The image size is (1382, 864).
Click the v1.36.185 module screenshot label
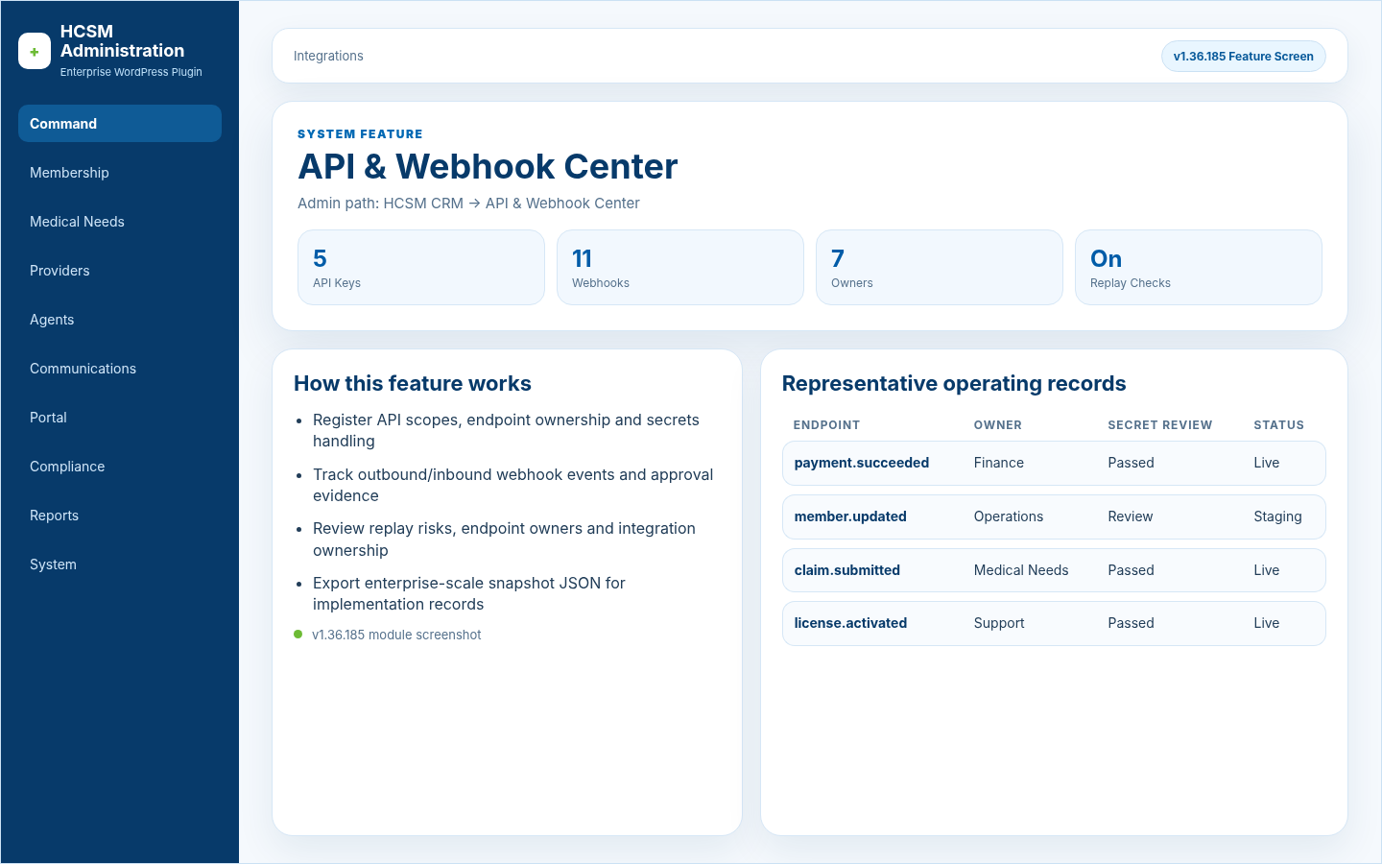point(396,636)
